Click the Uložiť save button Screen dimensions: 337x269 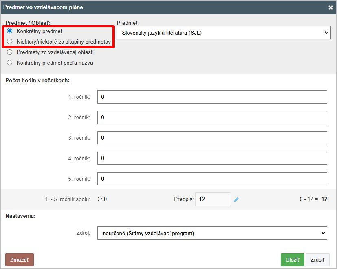pos(292,260)
